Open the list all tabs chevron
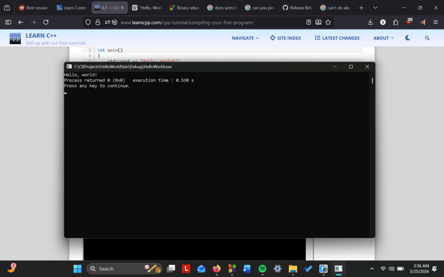444x277 pixels. (375, 8)
